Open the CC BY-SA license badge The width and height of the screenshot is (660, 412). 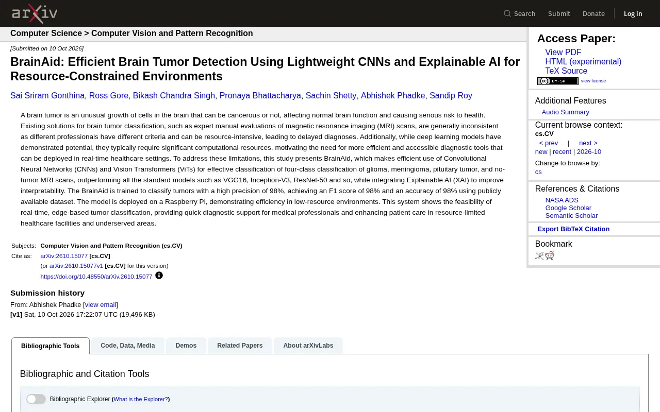point(557,81)
